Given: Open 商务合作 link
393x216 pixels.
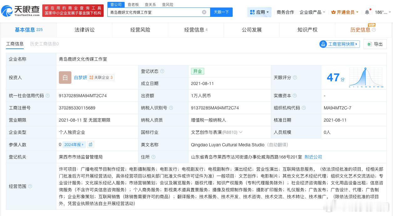Looking at the screenshot, I should pos(285,12).
